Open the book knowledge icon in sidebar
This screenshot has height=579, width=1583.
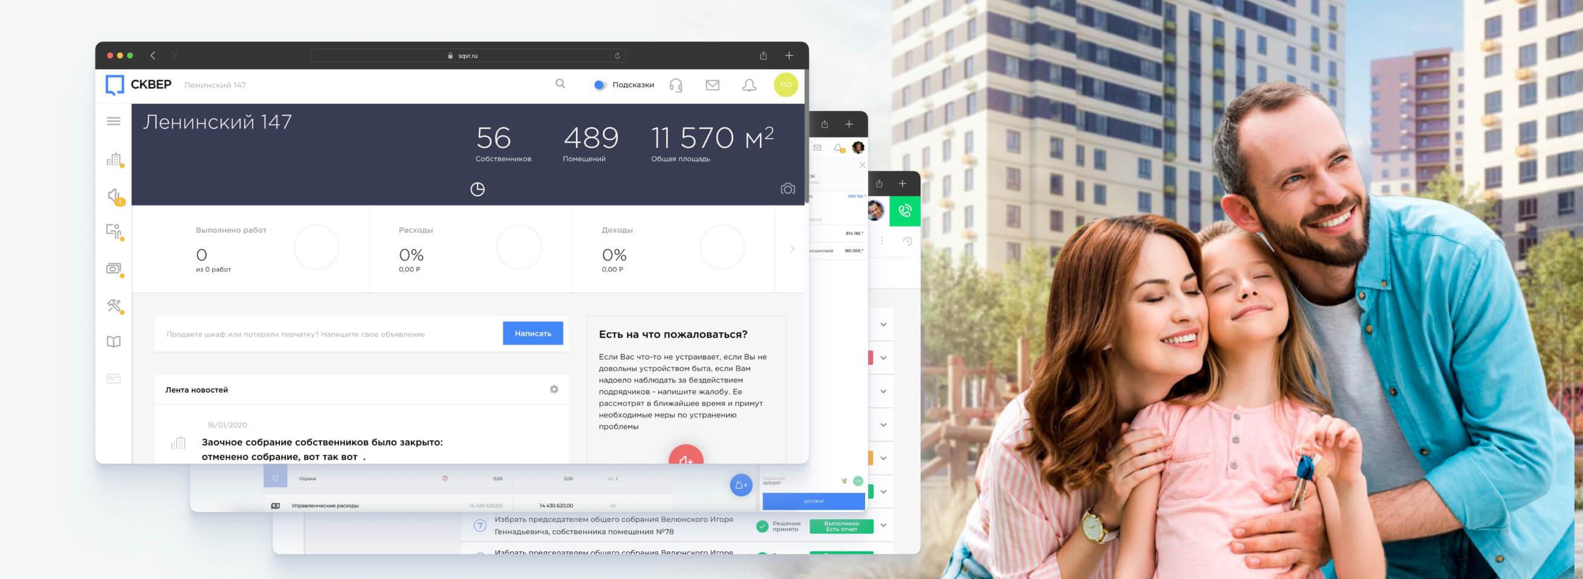[x=113, y=342]
